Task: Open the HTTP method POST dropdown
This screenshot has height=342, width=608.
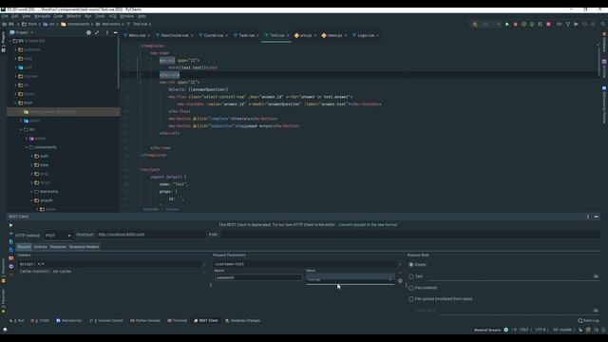Action: coord(58,236)
